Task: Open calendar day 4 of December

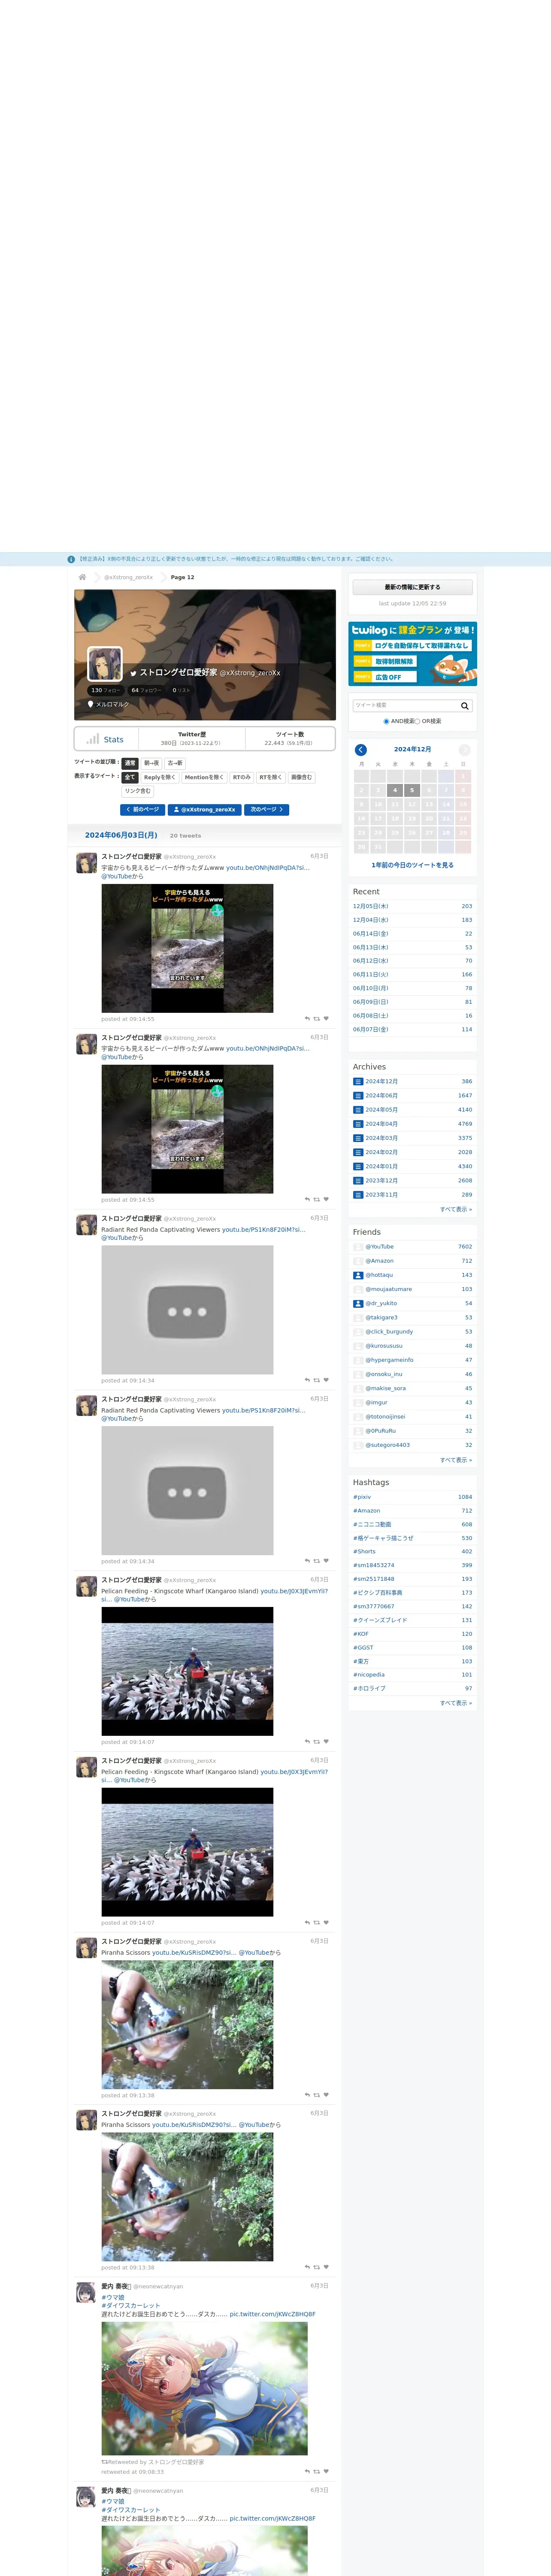Action: (x=395, y=790)
